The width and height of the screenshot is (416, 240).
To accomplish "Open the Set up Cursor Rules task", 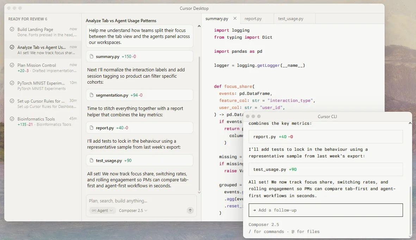I will point(43,104).
